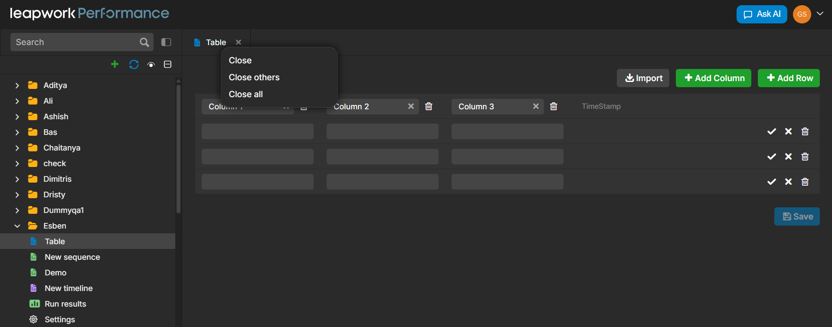Expand the Aditya folder
This screenshot has height=327, width=832.
point(17,85)
